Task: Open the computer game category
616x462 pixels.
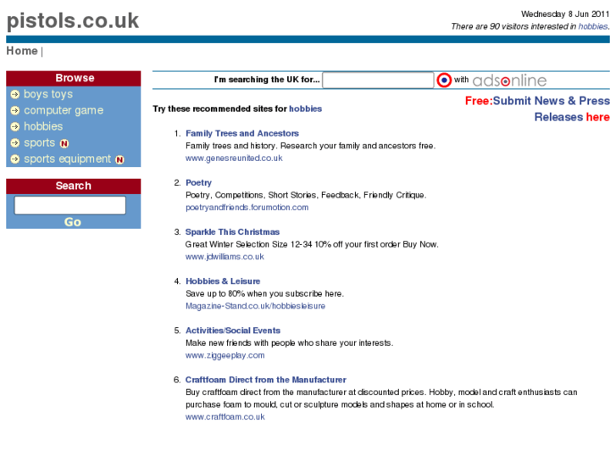Action: pos(64,110)
